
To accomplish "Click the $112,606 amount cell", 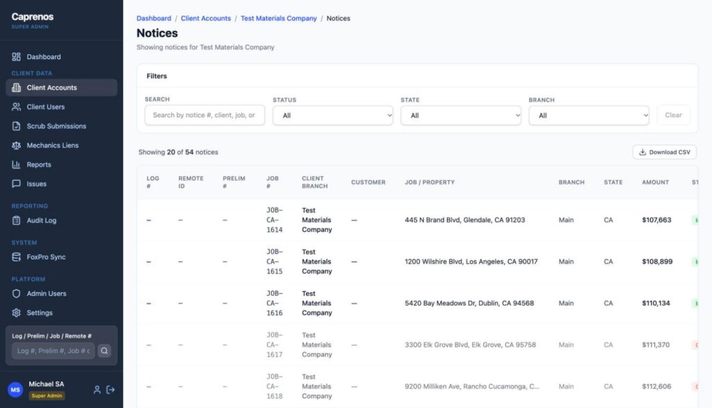I will (x=656, y=386).
